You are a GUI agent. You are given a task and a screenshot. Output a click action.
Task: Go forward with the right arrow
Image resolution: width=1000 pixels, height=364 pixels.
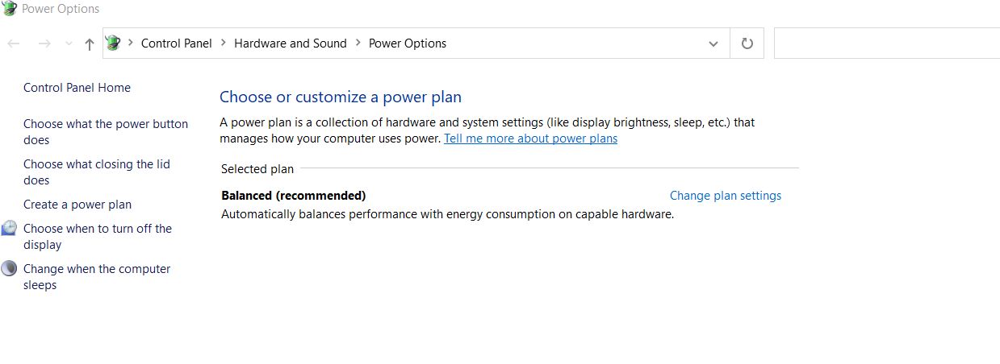coord(44,43)
